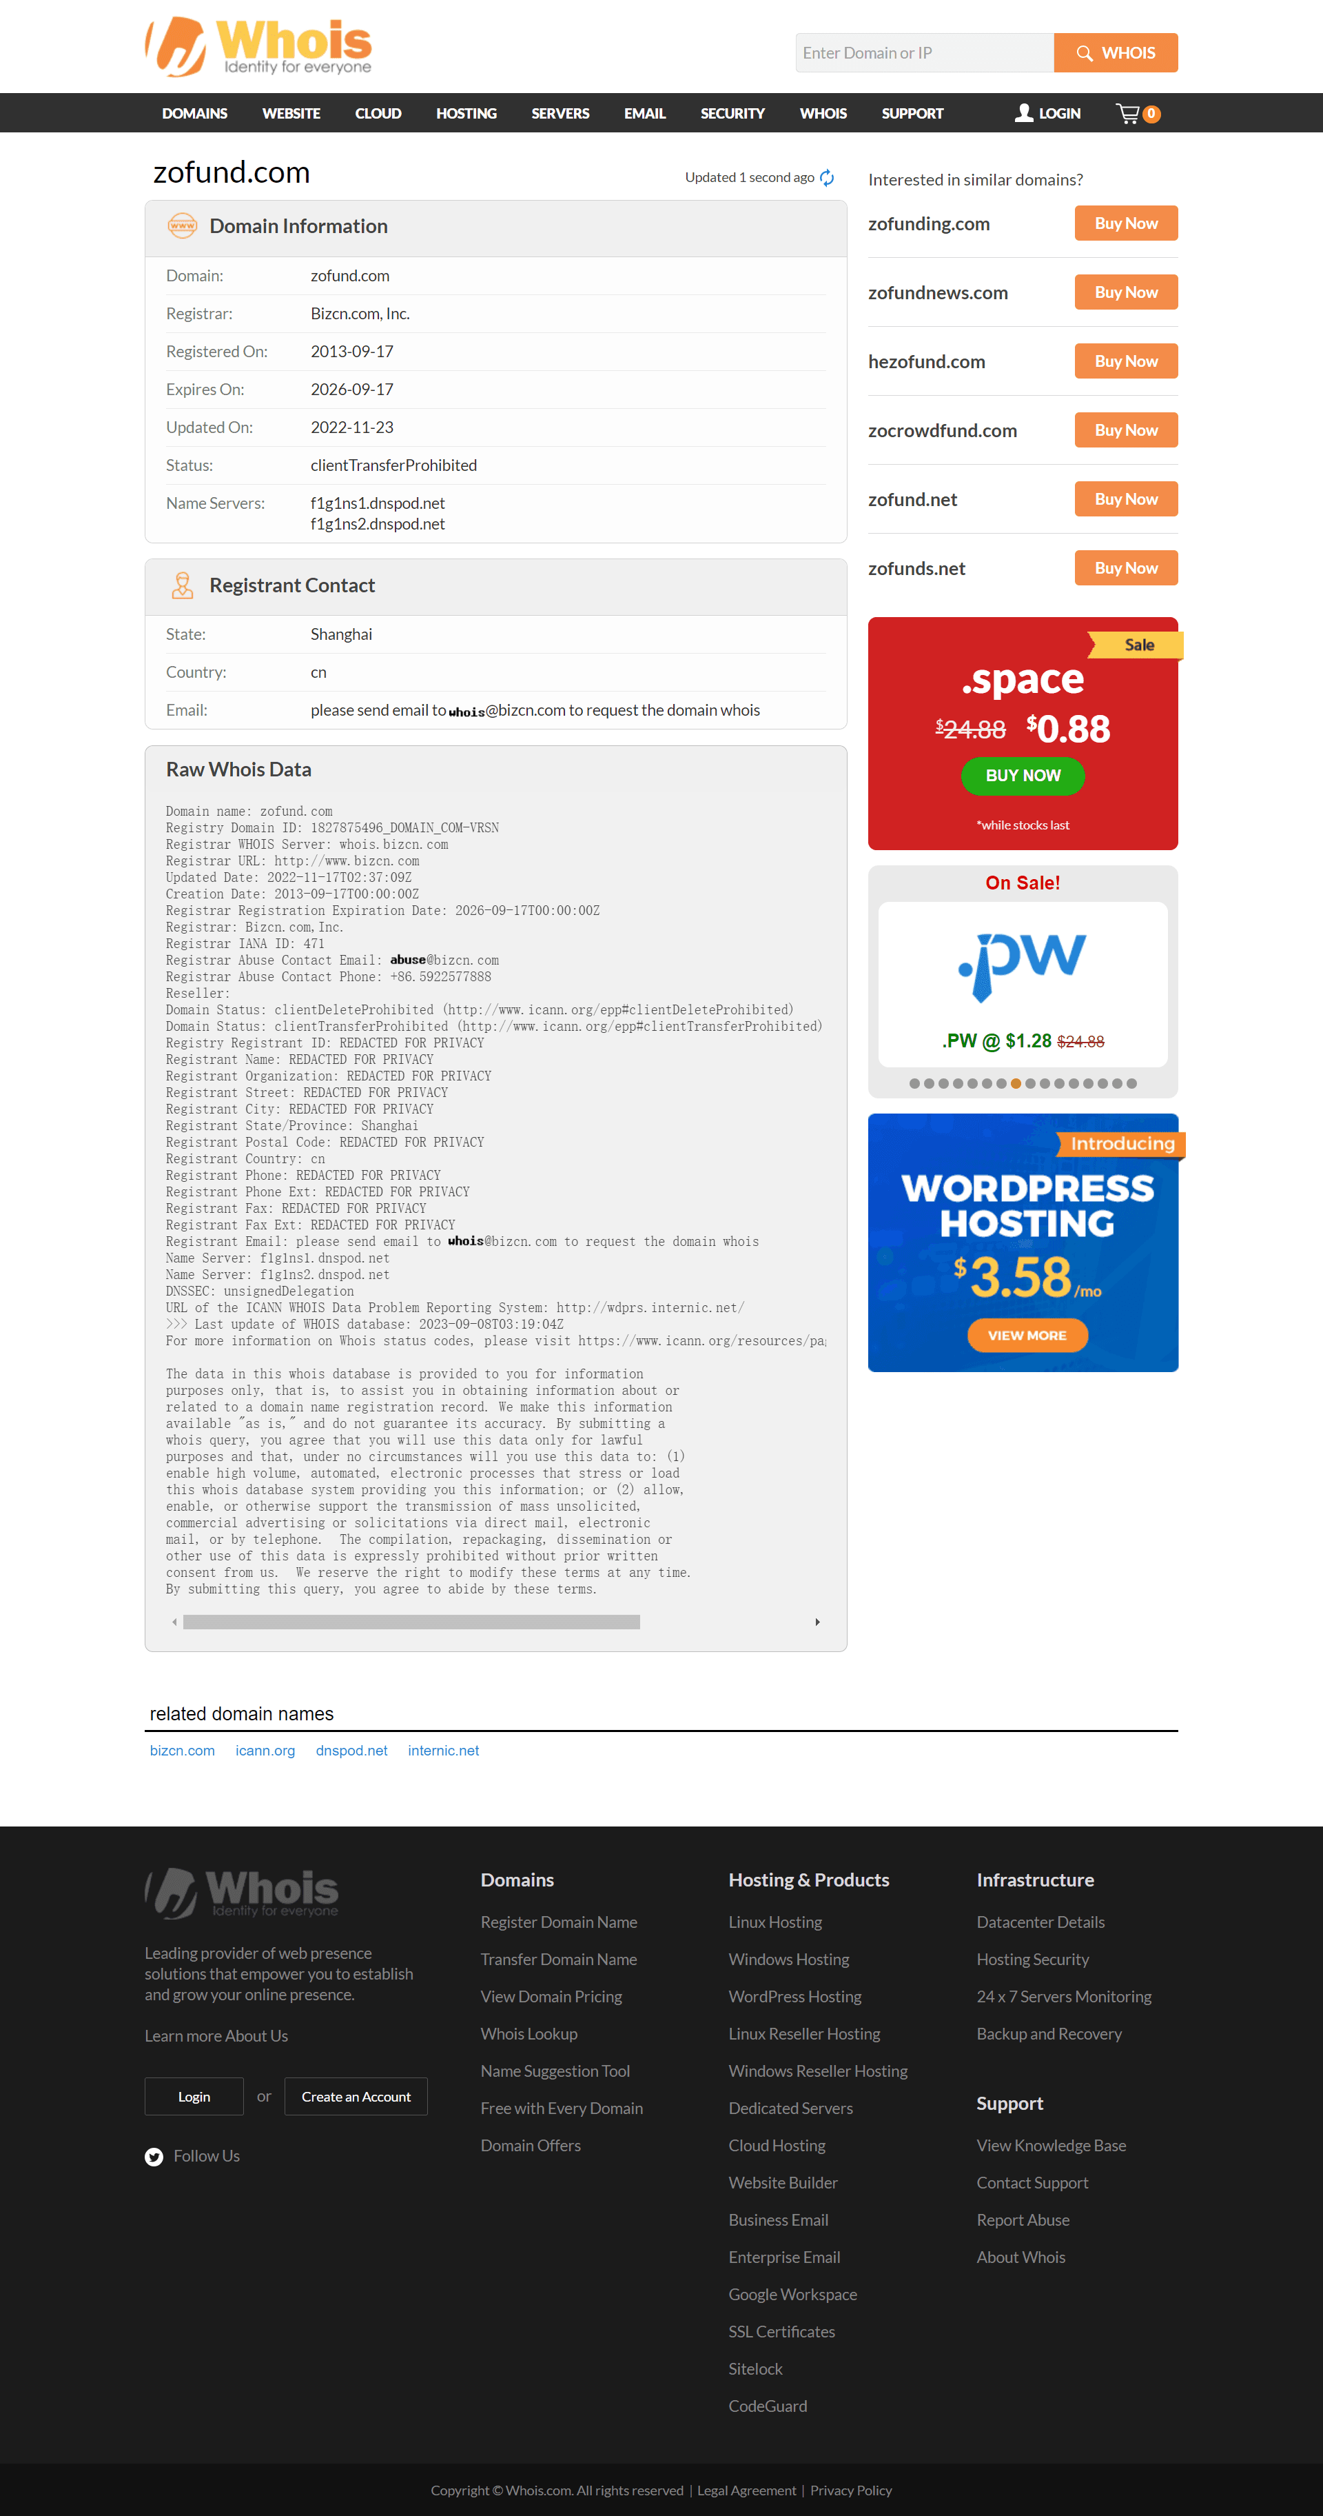Buy Now for hezofund.com
Image resolution: width=1323 pixels, height=2516 pixels.
tap(1126, 361)
